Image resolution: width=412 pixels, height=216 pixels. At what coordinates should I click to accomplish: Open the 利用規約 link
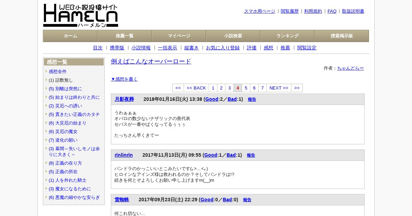pyautogui.click(x=313, y=11)
